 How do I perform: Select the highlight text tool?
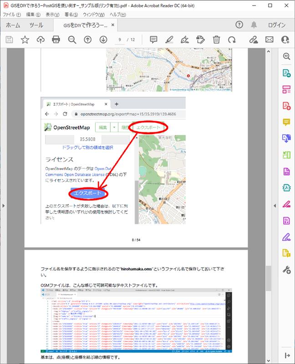[169, 40]
